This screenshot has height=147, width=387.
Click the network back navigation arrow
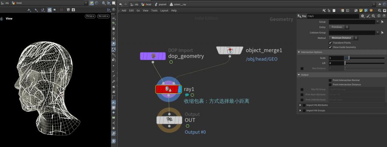click(121, 5)
